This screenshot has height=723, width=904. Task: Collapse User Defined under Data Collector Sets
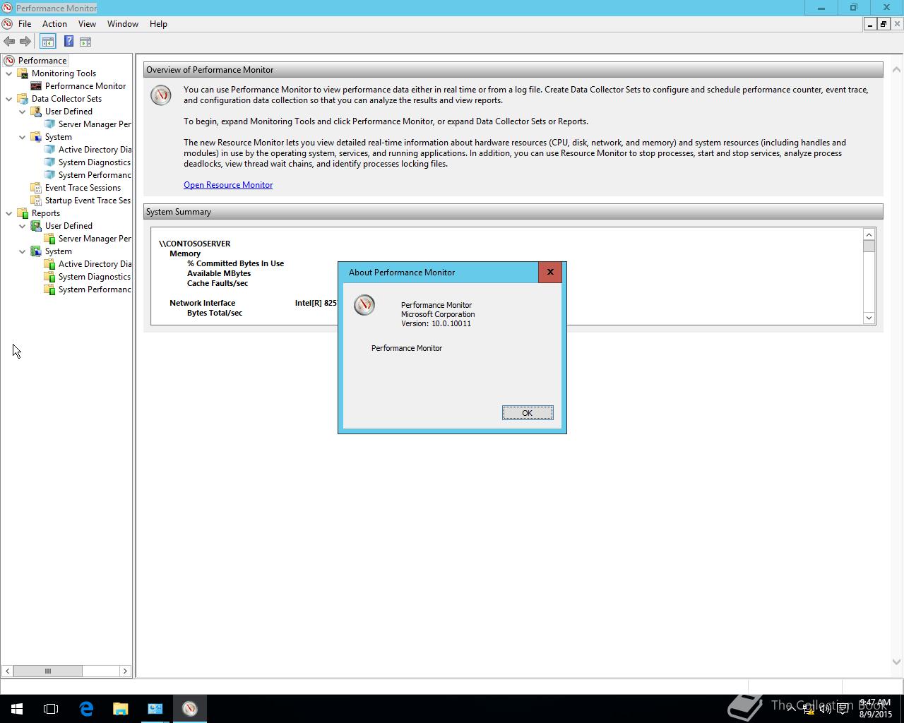point(23,112)
